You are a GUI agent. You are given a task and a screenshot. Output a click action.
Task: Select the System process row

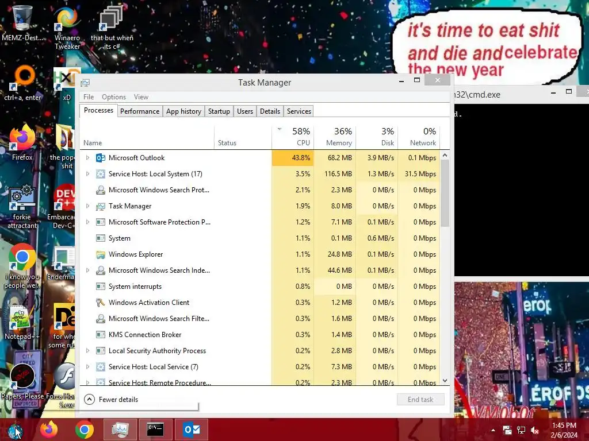(x=260, y=238)
